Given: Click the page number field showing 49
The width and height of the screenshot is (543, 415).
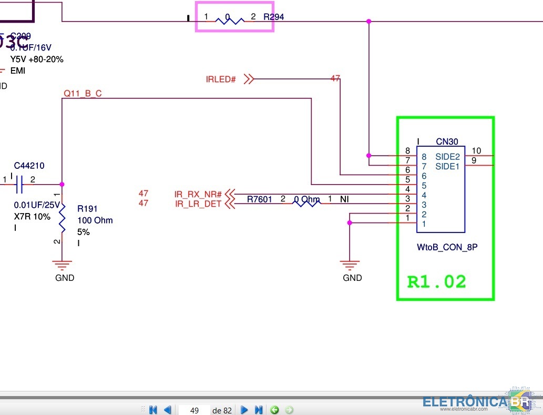Looking at the screenshot, I should [x=194, y=410].
